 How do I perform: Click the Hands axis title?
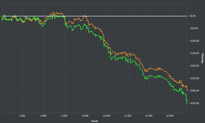point(95,121)
